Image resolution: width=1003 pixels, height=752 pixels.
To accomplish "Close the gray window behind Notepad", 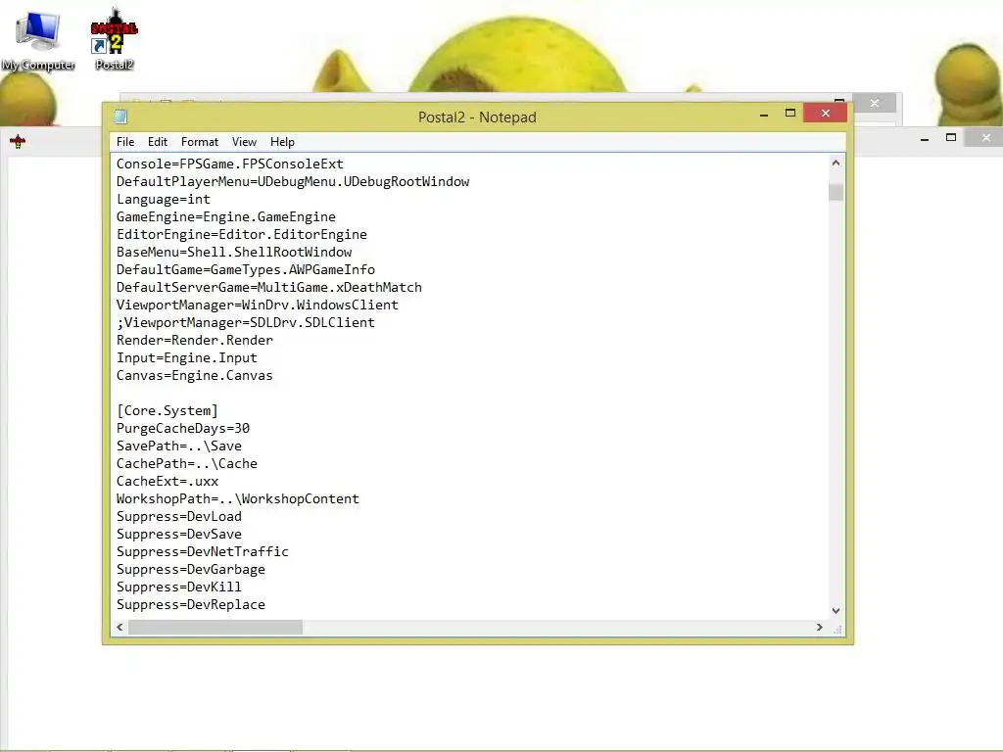I will (875, 103).
